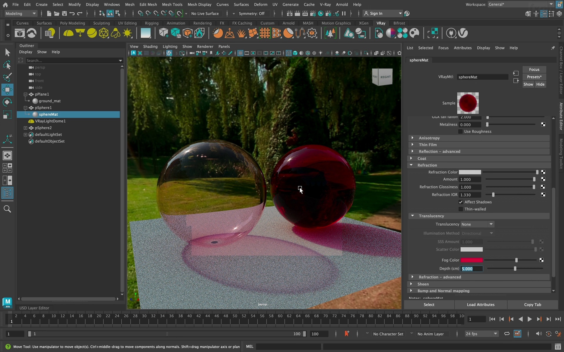Save scene using floppy icon
Viewport: 564px width, 352px height.
point(64,13)
